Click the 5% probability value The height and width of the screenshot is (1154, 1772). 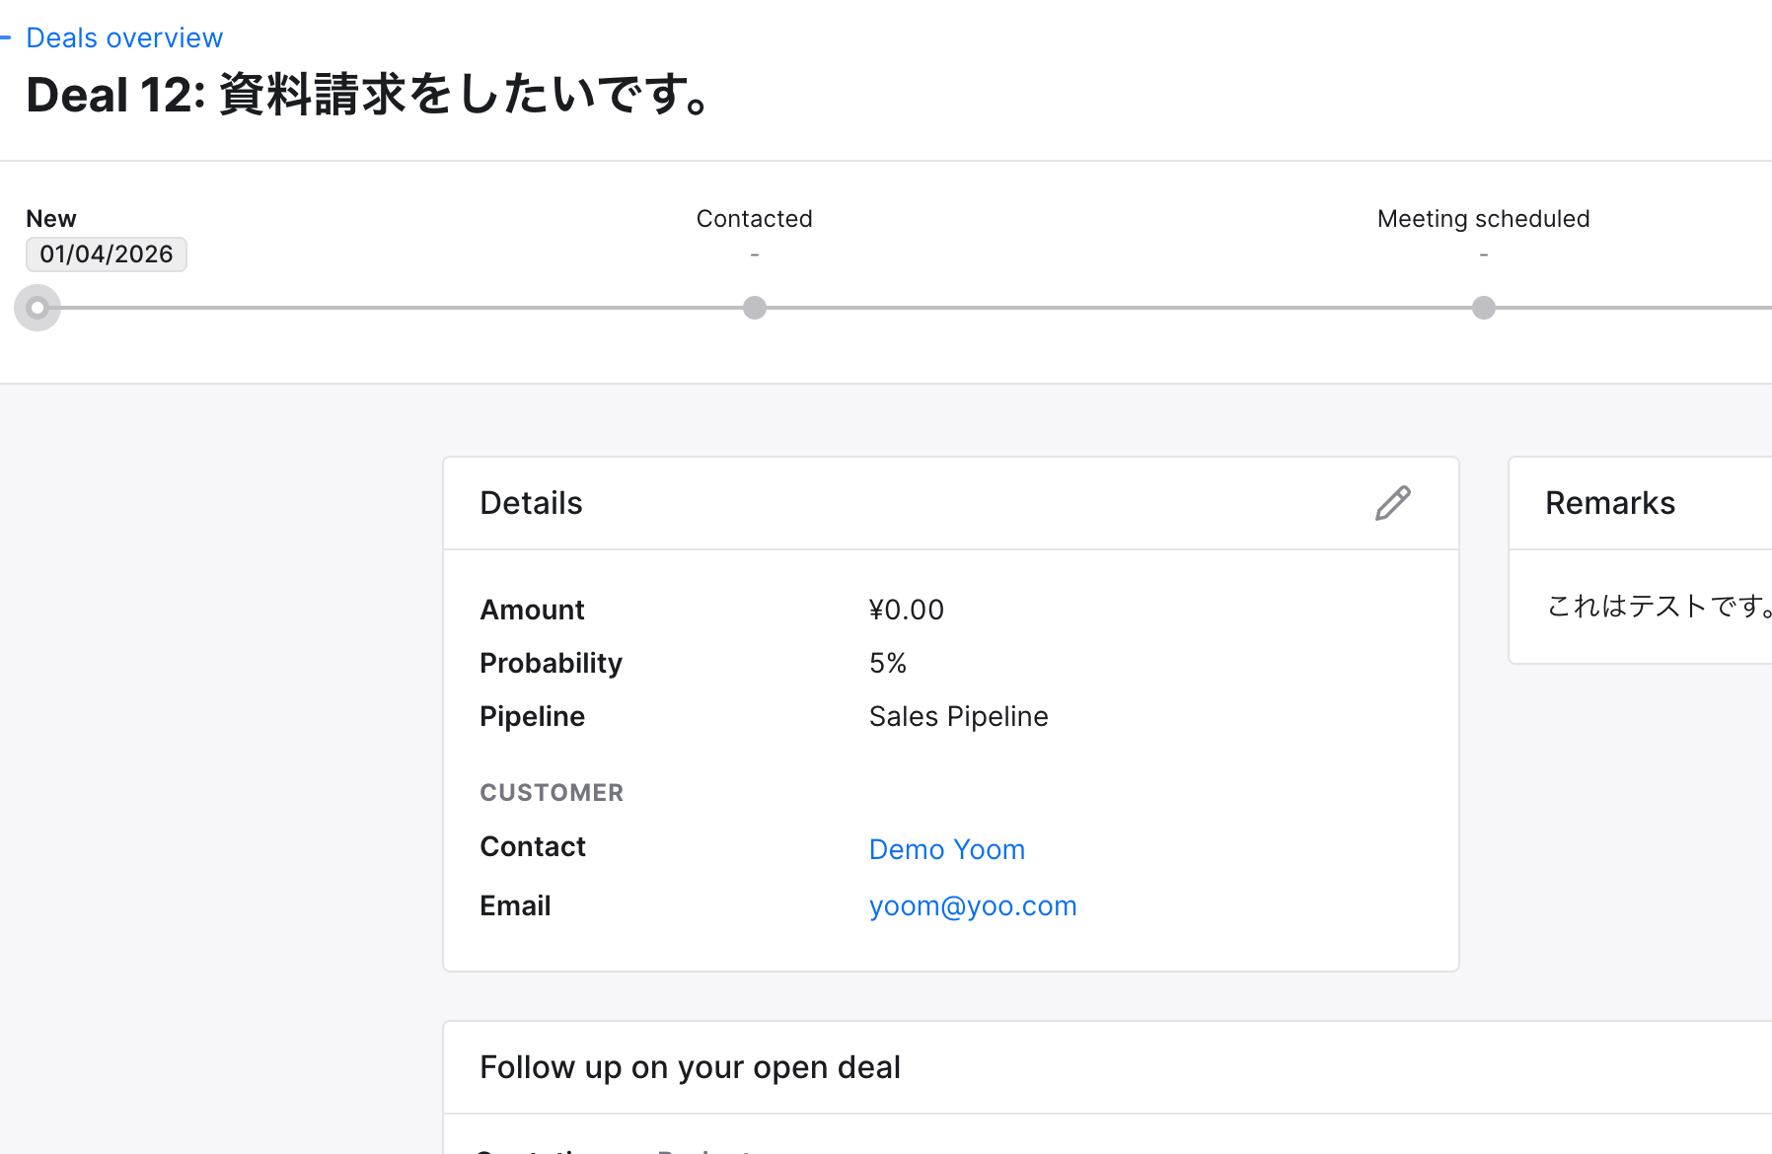pos(887,663)
